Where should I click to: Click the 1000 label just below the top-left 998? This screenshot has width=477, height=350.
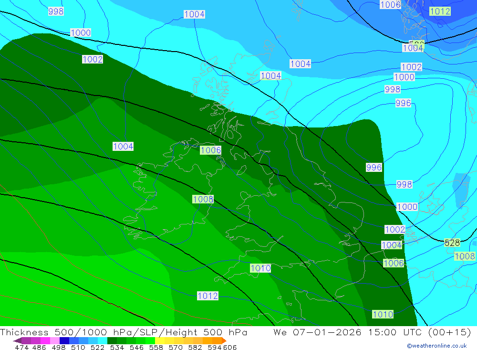[x=81, y=32]
